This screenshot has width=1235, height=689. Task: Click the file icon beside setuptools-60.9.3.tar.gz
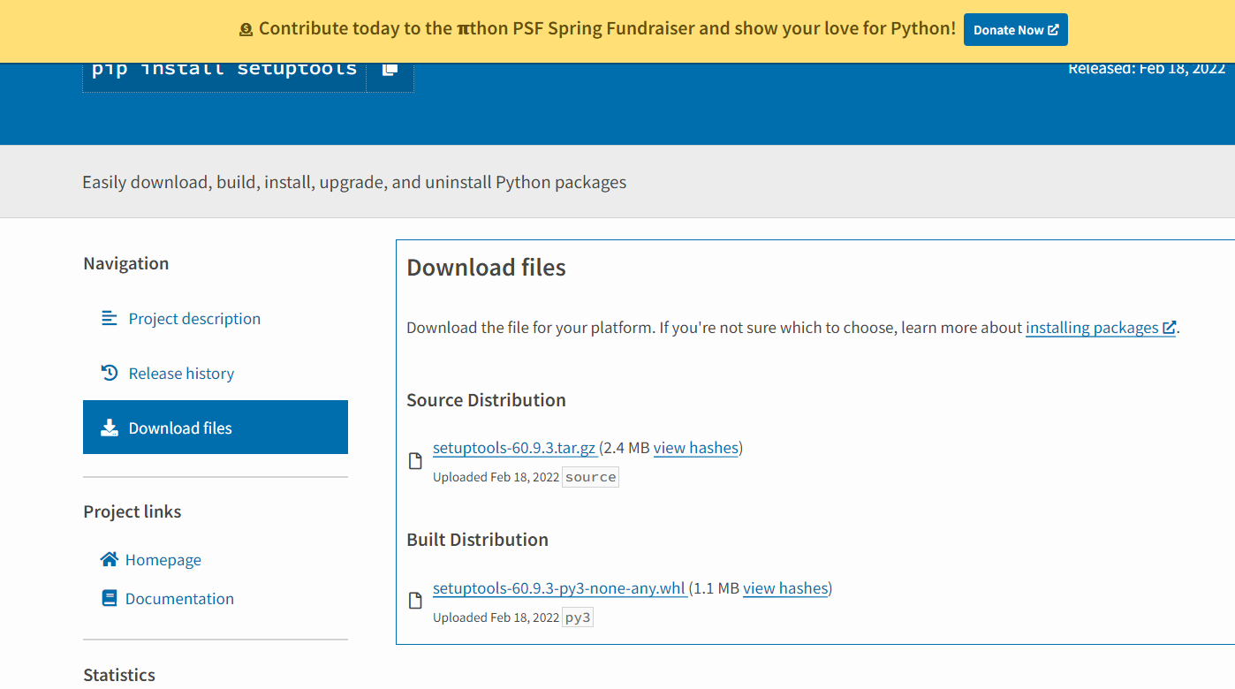415,460
